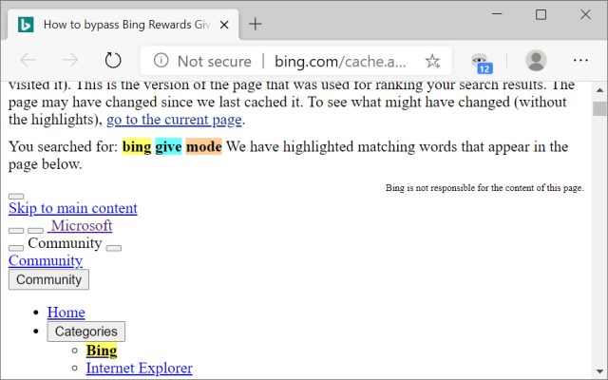Screen dimensions: 608x380
Task: Click the Not secure label
Action: 215,61
